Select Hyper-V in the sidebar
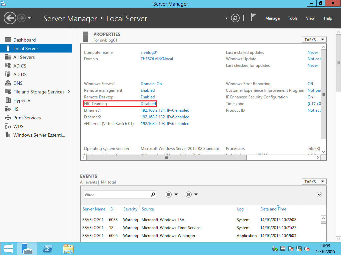The image size is (341, 255). coord(22,100)
